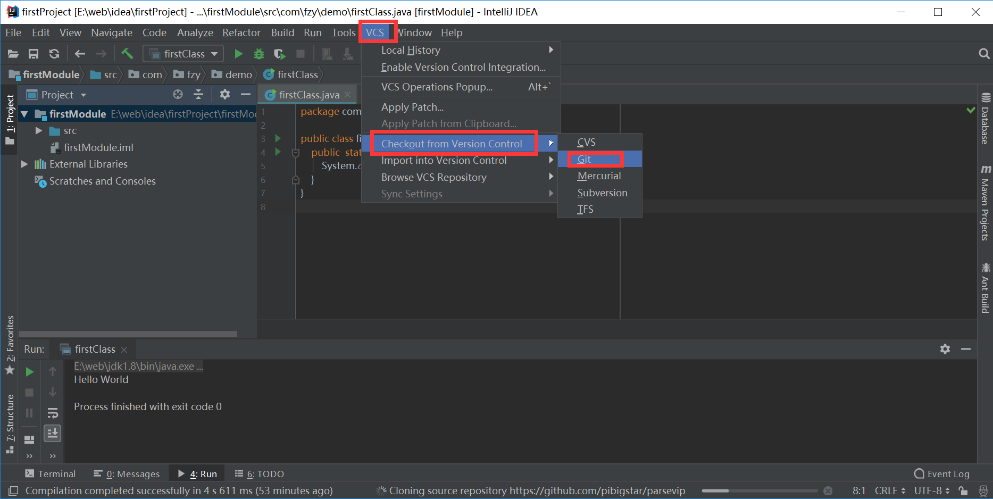This screenshot has height=499, width=993.
Task: Open the UTF-8 encoding selector
Action: (x=932, y=490)
